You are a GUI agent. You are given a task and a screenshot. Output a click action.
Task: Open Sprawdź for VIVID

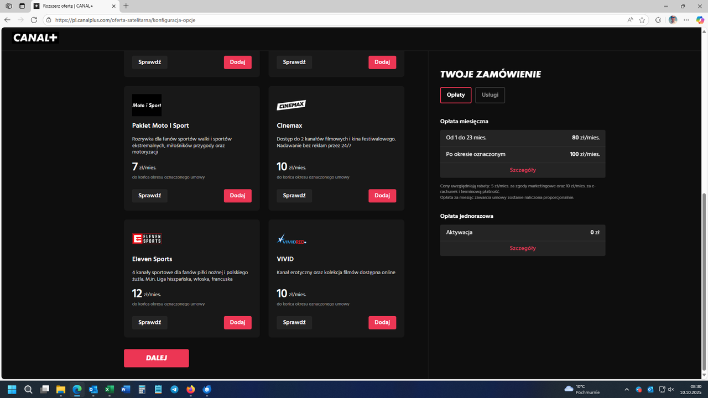294,322
